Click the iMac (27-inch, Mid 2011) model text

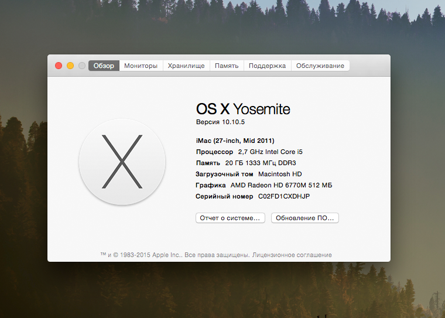[x=235, y=141]
